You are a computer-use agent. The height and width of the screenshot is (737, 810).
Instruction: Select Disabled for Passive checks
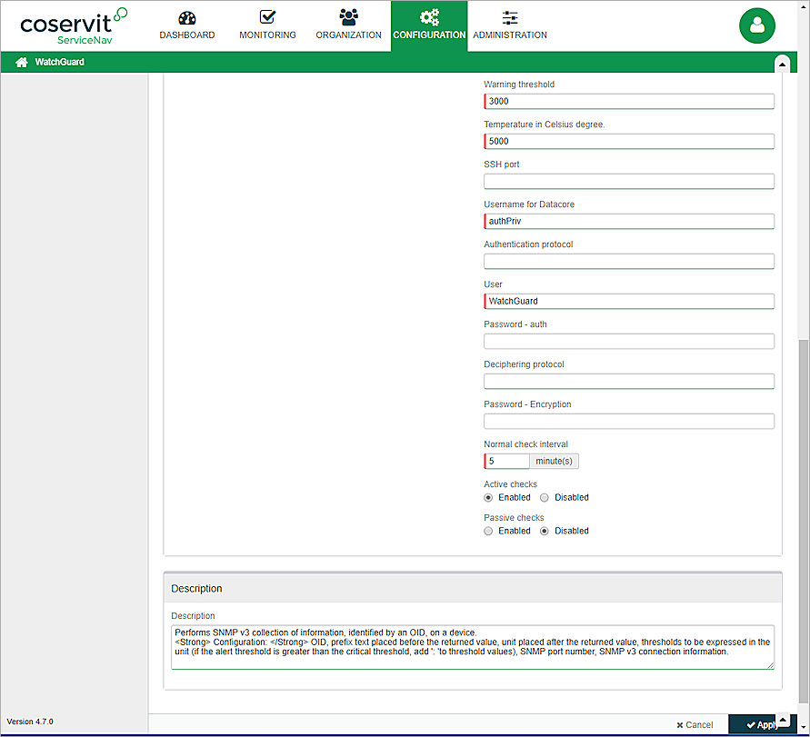[x=545, y=531]
